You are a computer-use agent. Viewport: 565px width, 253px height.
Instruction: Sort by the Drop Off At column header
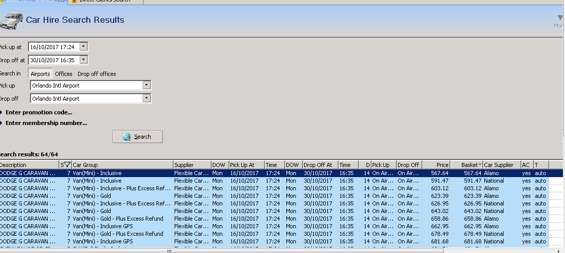[x=320, y=165]
